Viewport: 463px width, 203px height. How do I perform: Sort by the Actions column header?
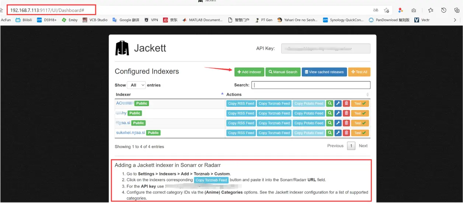pos(297,94)
